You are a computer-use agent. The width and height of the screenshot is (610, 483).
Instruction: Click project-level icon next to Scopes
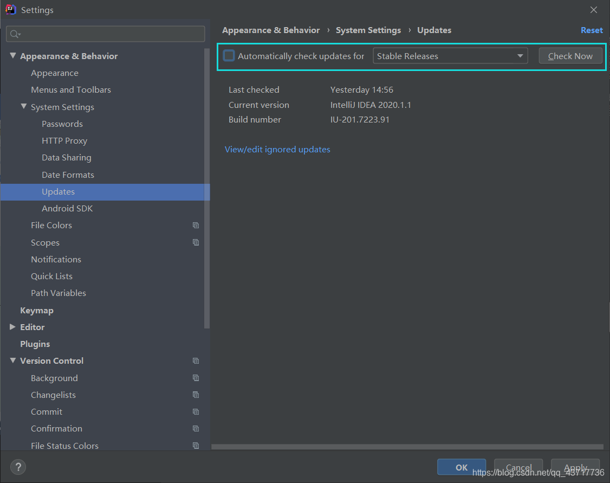(x=196, y=242)
